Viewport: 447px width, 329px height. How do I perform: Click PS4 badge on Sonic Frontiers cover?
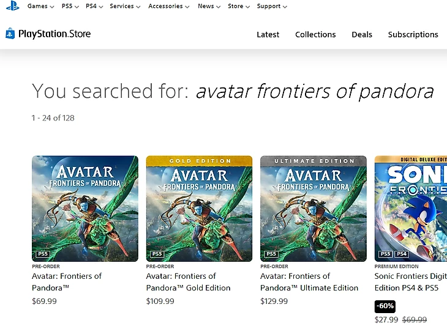tap(402, 254)
